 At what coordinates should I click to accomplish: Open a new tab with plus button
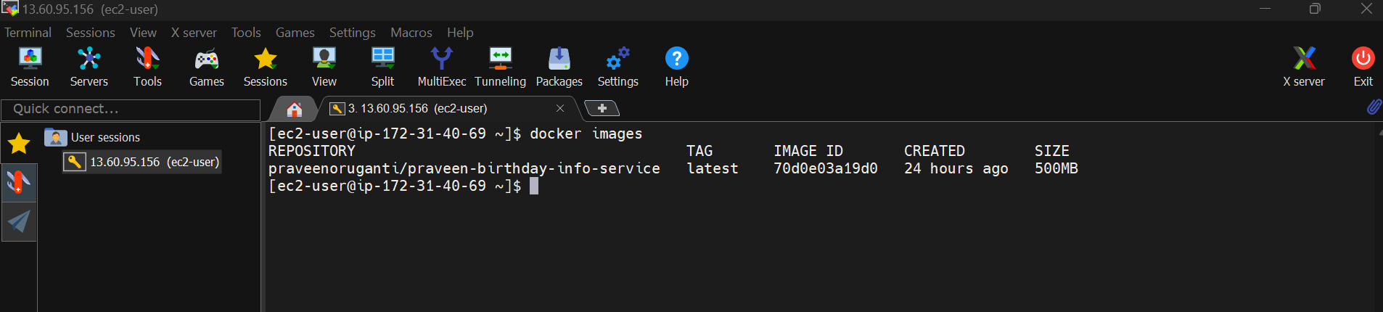(602, 108)
